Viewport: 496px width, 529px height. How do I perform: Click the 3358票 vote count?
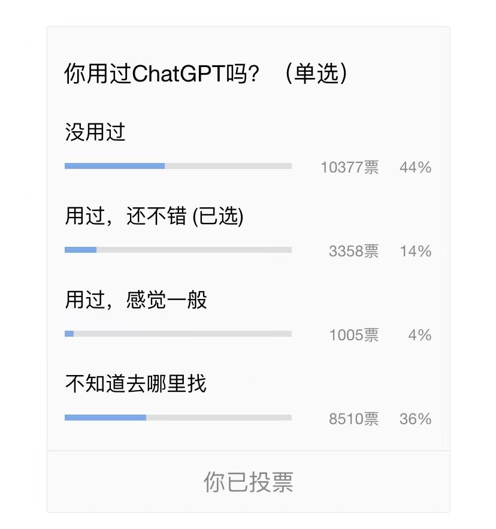pos(353,252)
